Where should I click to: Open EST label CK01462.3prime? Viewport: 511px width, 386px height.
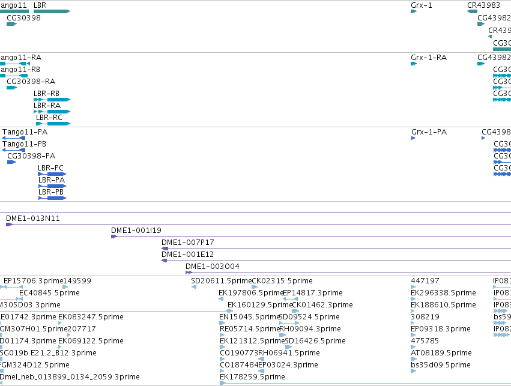[x=322, y=305]
